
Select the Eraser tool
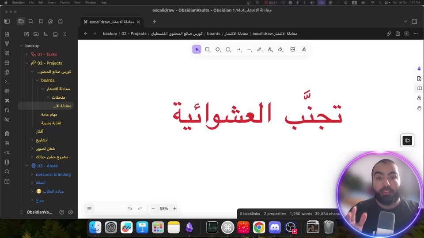[x=281, y=49]
